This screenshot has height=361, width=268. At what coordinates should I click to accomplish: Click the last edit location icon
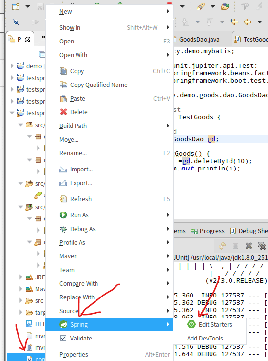coord(234,22)
